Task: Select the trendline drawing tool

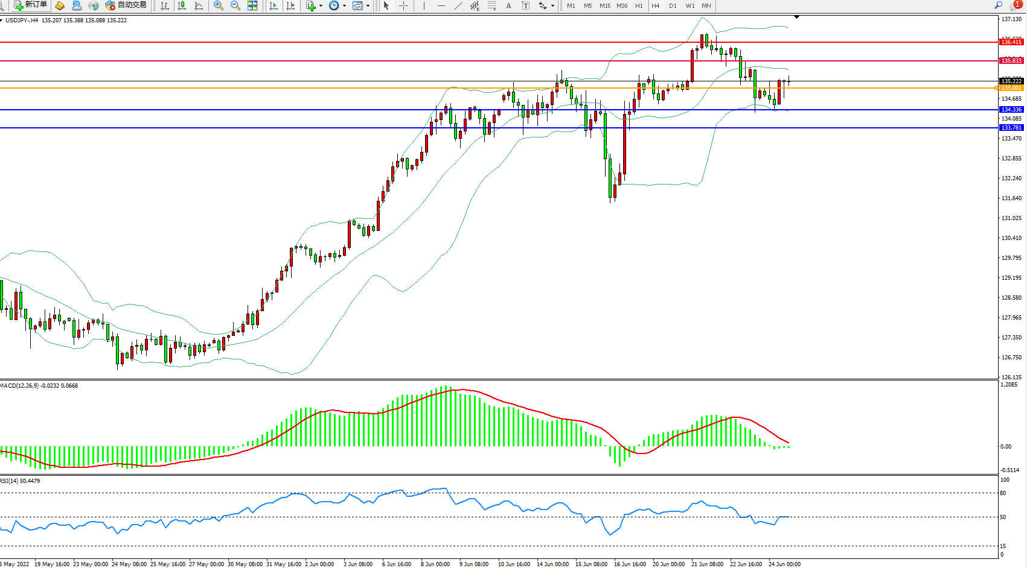Action: pos(458,5)
